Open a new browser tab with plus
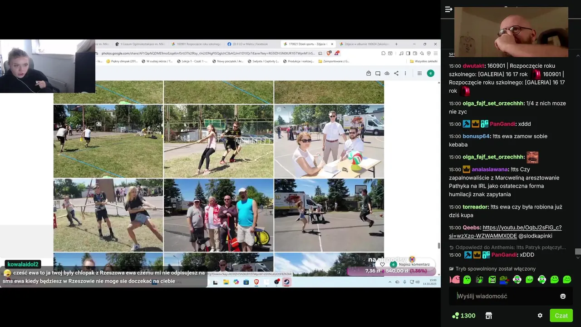Image resolution: width=581 pixels, height=327 pixels. pos(396,44)
